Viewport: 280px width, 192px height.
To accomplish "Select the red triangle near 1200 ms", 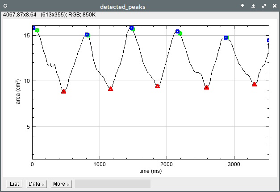I will [x=111, y=89].
